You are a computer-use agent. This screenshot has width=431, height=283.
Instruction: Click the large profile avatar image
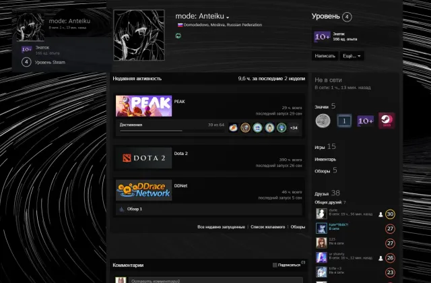[139, 35]
